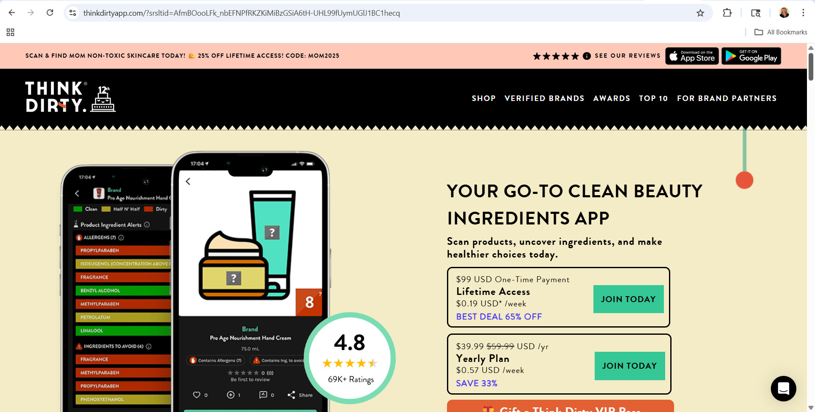
Task: Click the Get it on Google Play badge
Action: [x=751, y=56]
